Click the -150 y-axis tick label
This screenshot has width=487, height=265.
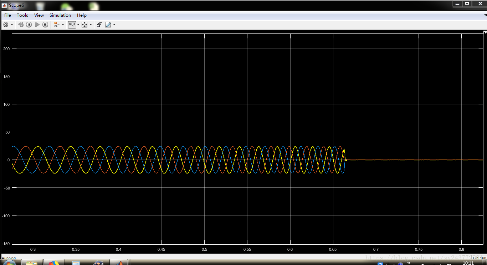coord(5,243)
